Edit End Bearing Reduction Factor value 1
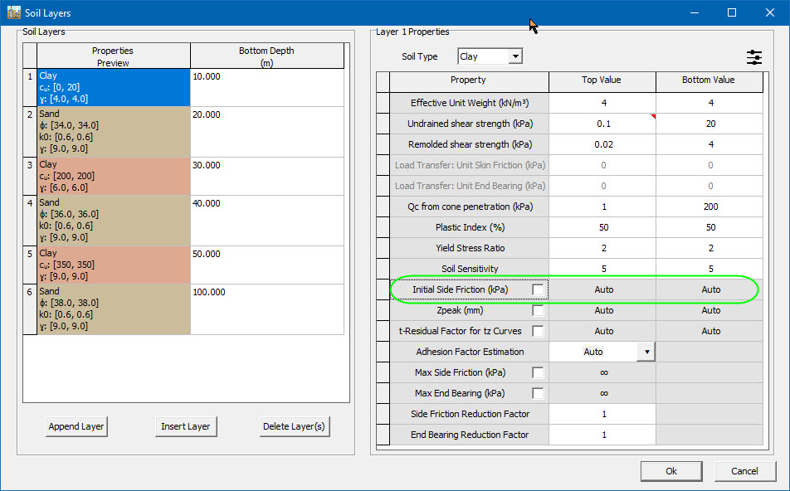Screen dimensions: 790x491 tap(602, 435)
